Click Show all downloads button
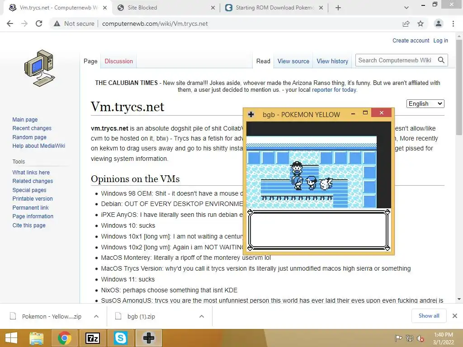The height and width of the screenshot is (347, 463). tap(429, 316)
